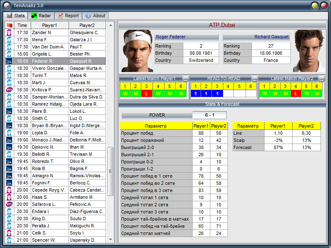
Task: Click the player icon in Van Der Duim A. row
Action: [x=9, y=47]
